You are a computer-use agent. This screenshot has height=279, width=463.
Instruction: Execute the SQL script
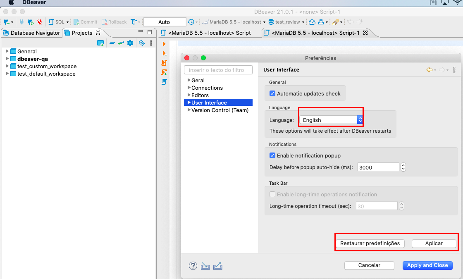click(164, 62)
